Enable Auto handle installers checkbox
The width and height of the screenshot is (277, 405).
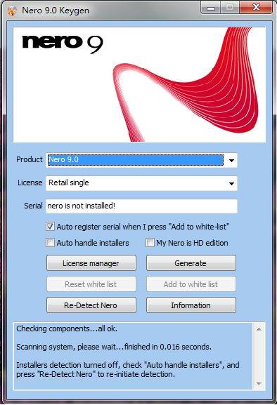coord(50,243)
